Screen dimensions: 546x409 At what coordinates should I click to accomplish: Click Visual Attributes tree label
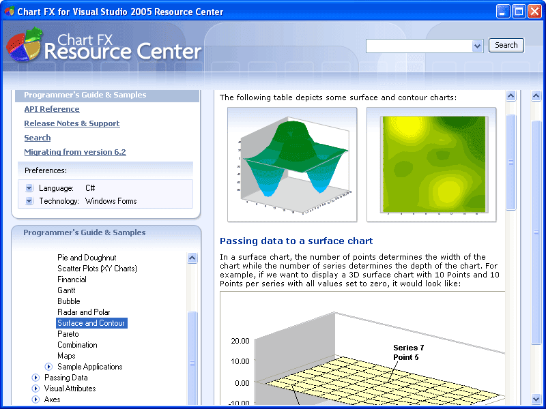(70, 389)
